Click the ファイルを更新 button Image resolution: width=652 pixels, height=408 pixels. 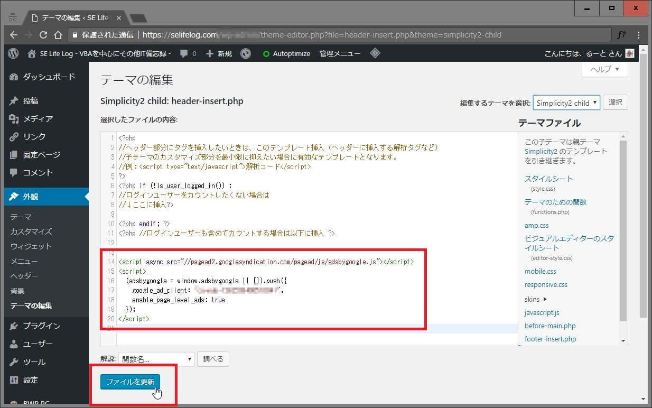130,382
